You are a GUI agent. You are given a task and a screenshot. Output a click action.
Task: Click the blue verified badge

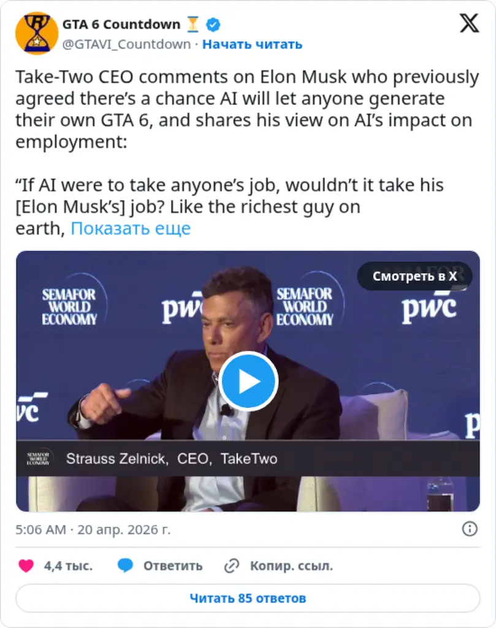[x=213, y=25]
